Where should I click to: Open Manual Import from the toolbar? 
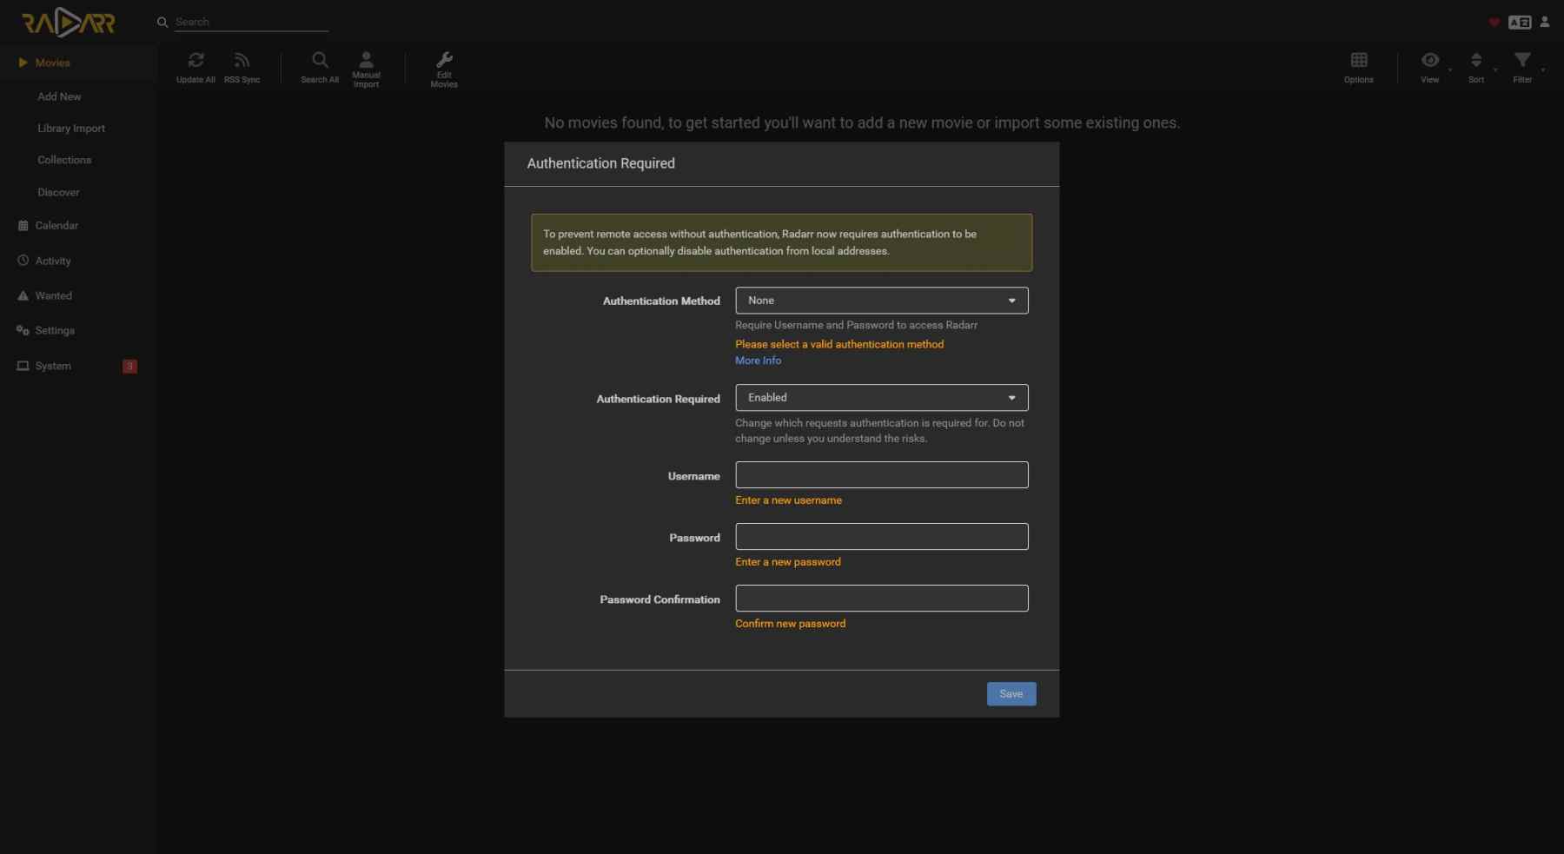366,61
